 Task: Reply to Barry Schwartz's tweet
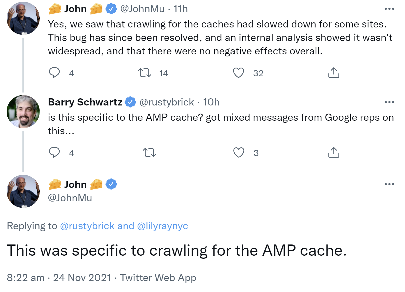click(x=54, y=152)
